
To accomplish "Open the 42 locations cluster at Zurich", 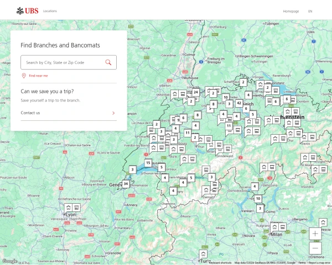I will pyautogui.click(x=239, y=103).
